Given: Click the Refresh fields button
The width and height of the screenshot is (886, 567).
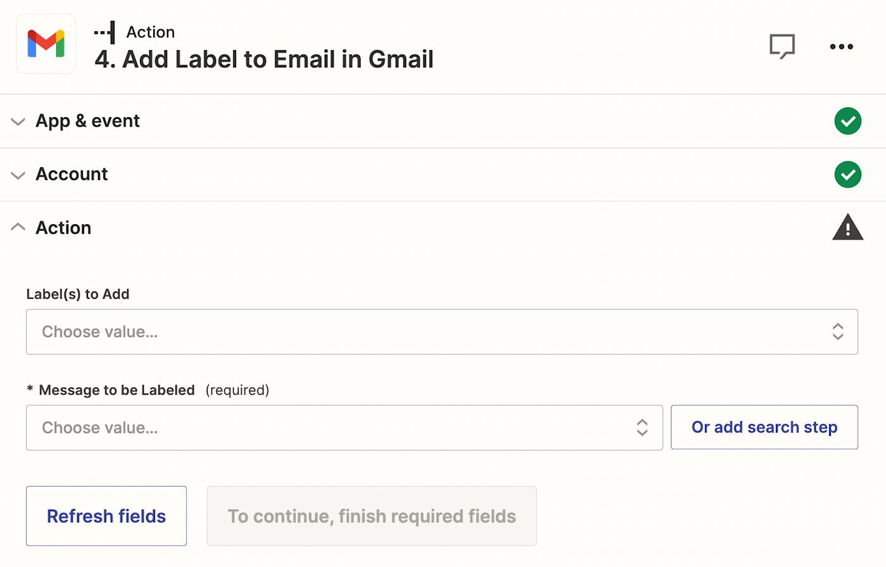Looking at the screenshot, I should click(x=106, y=516).
